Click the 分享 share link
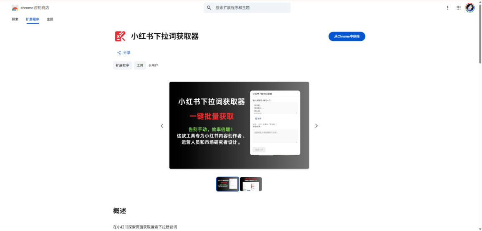 (x=124, y=53)
